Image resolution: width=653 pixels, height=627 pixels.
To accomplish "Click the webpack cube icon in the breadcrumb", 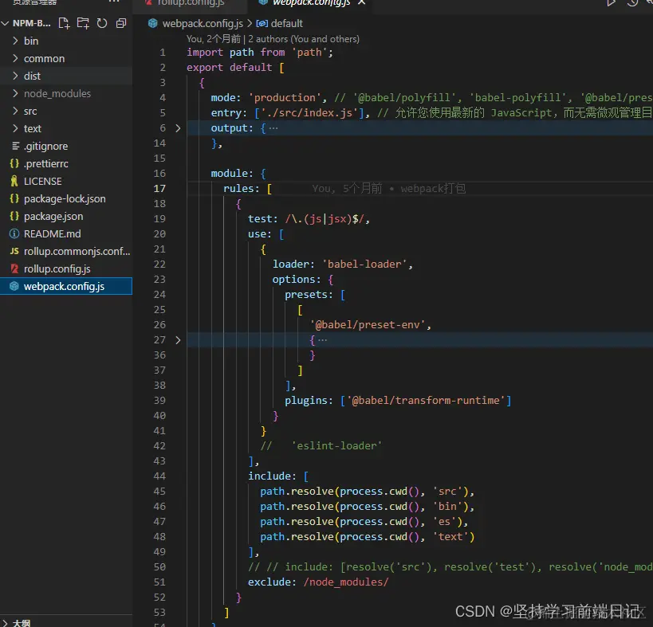I will click(x=153, y=24).
